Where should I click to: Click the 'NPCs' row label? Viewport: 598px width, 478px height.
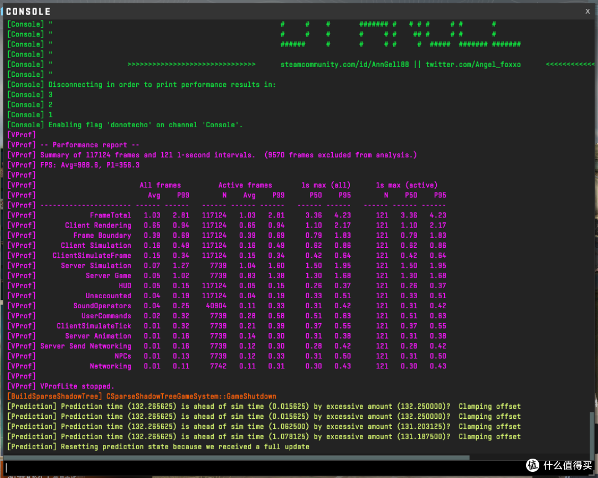point(123,356)
